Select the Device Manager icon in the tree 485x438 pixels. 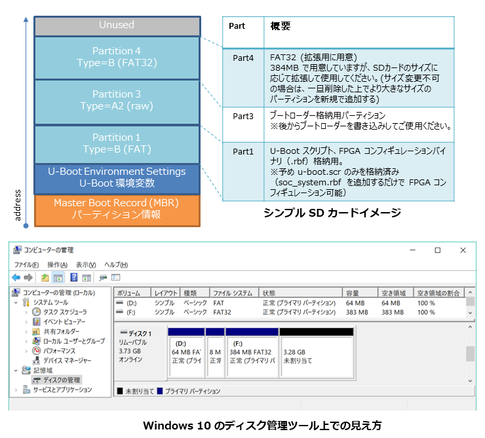coord(37,361)
